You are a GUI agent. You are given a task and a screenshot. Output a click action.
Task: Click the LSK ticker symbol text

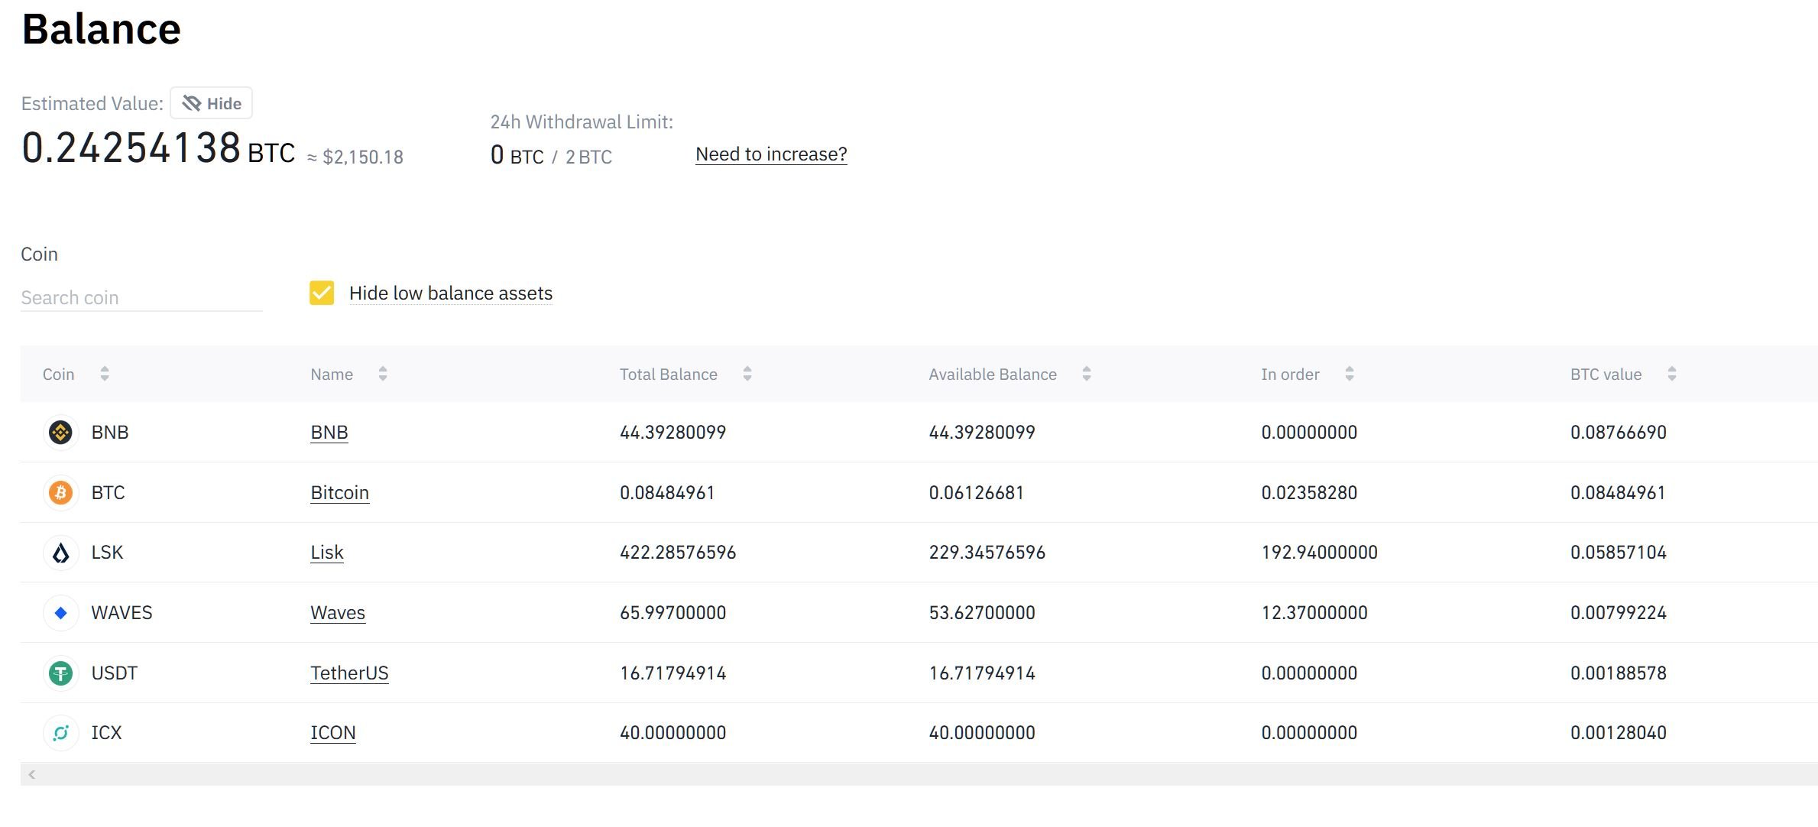(x=107, y=553)
